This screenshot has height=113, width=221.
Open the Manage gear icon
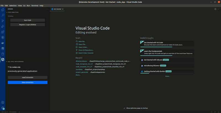point(3,108)
